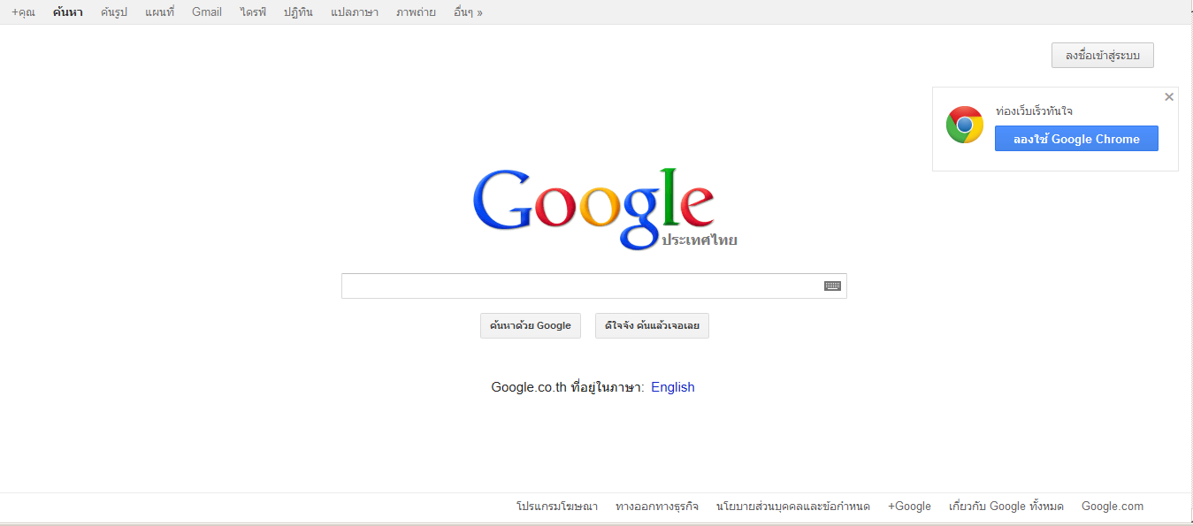
Task: Open ค้นรูป image search in top bar
Action: (114, 12)
